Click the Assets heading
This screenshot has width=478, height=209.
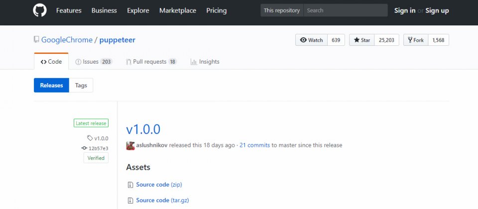[138, 167]
